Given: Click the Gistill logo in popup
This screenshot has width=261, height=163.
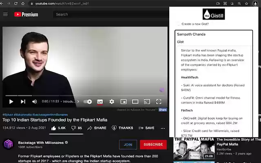Looking at the screenshot, I should [x=214, y=14].
